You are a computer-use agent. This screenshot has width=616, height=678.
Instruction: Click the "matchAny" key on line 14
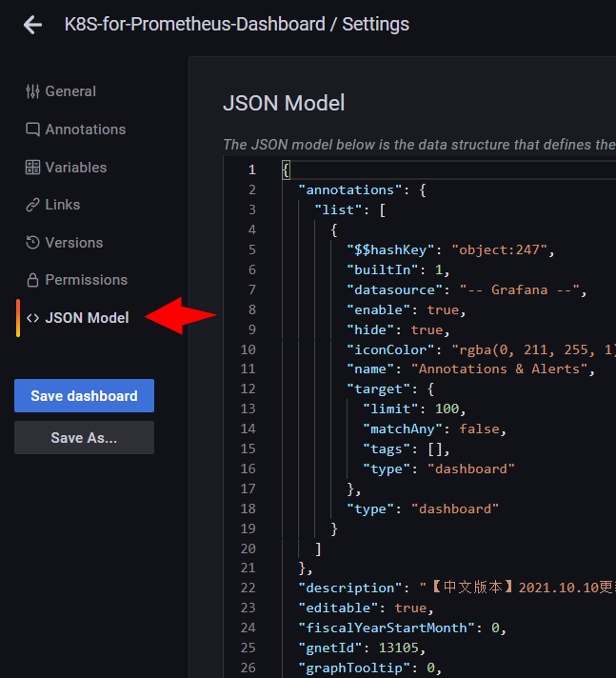(403, 429)
